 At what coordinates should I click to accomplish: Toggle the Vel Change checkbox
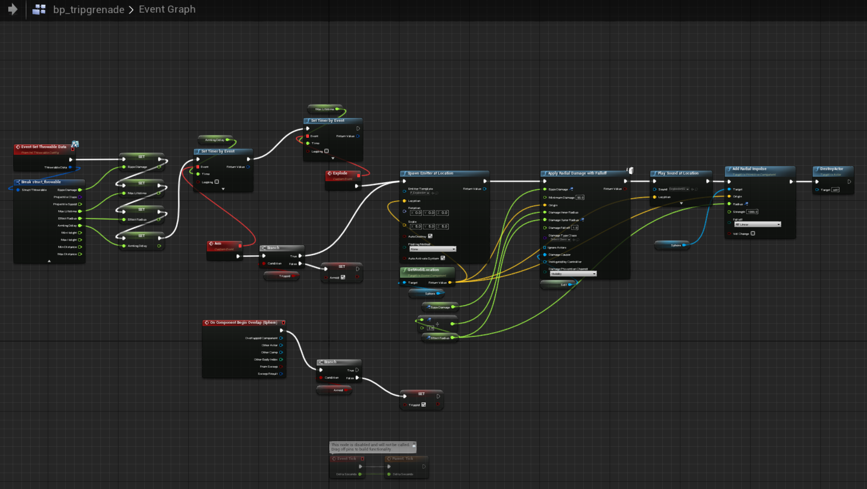tap(753, 233)
